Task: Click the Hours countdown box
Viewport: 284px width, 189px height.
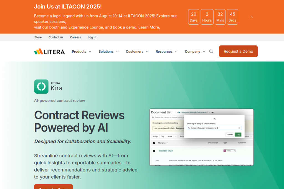Action: [207, 17]
